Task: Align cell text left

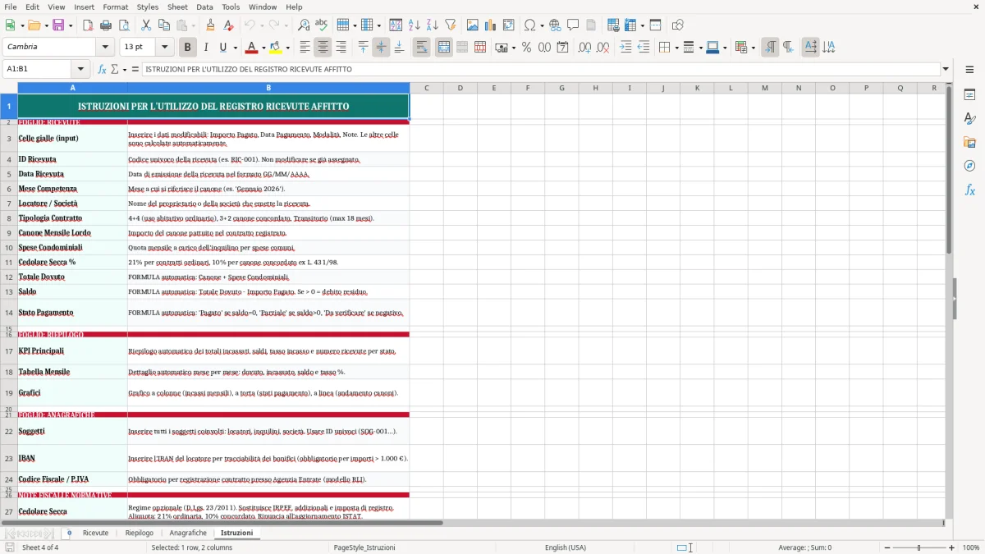Action: pos(305,48)
